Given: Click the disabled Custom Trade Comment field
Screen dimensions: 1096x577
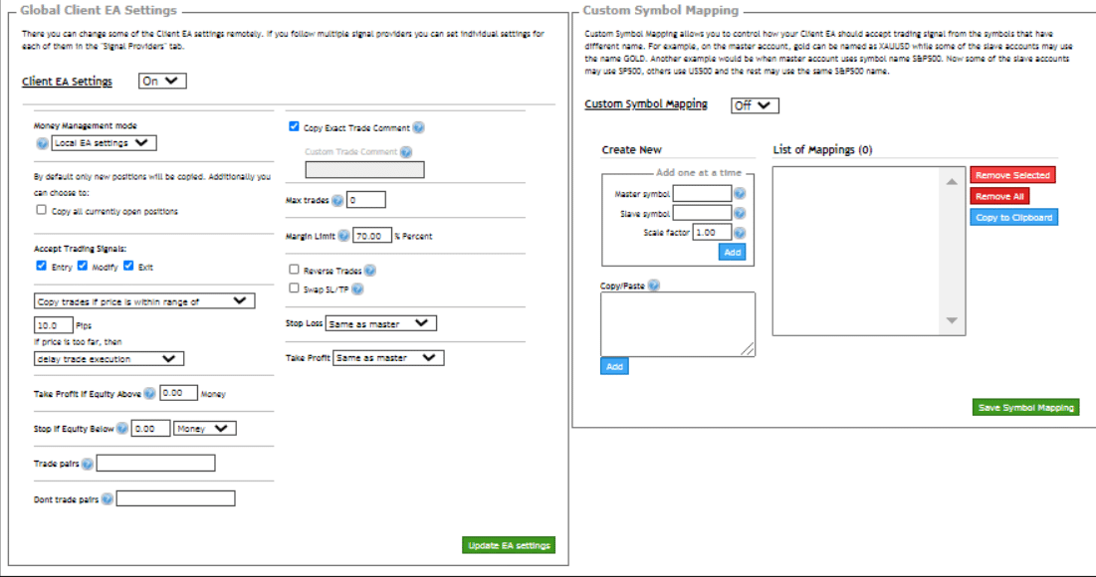Looking at the screenshot, I should coord(365,170).
